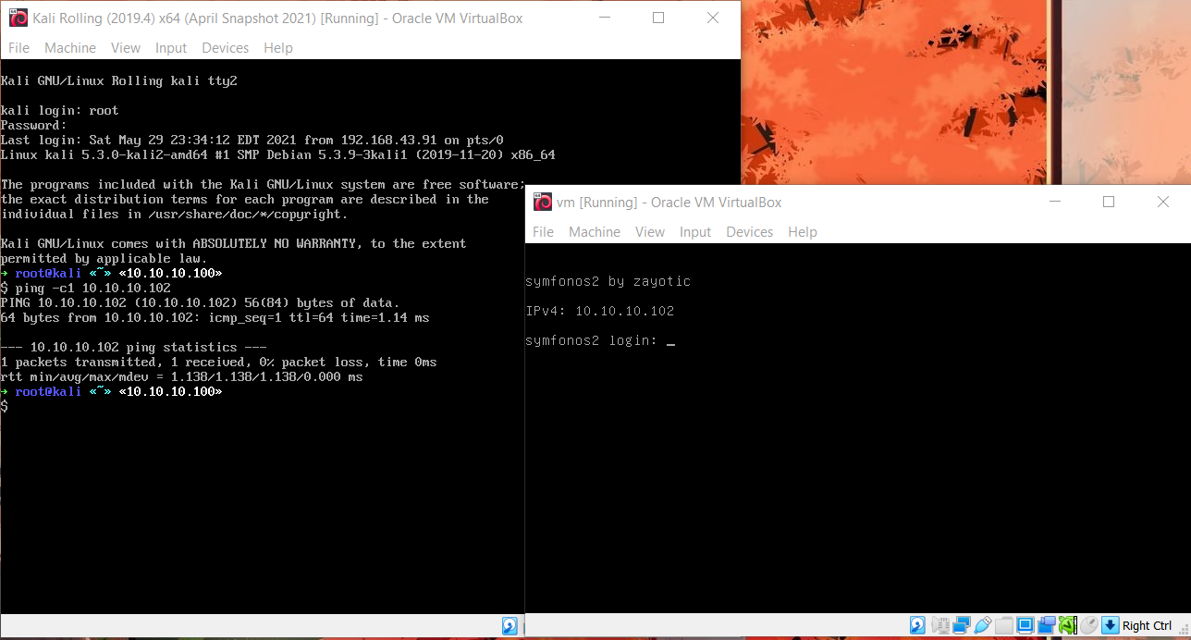1191x640 pixels.
Task: Click the 'Last login: Sat May 29' line
Action: 252,140
